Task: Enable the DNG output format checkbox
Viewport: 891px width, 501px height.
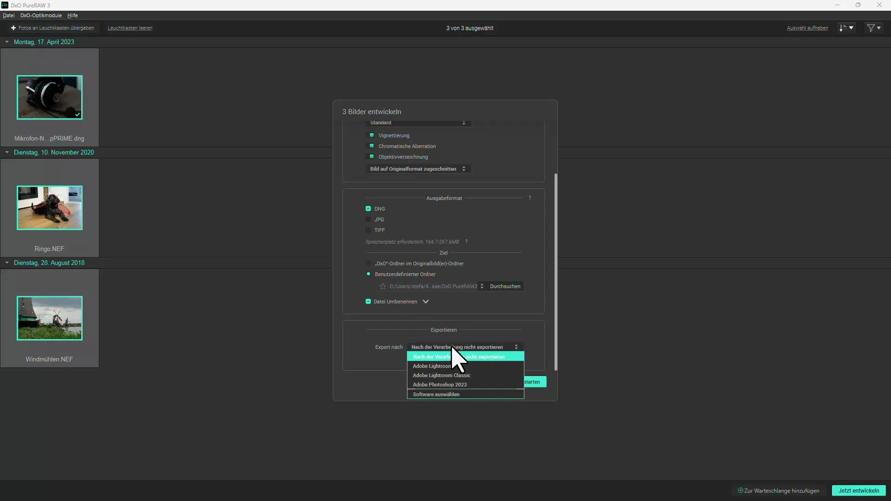Action: 368,209
